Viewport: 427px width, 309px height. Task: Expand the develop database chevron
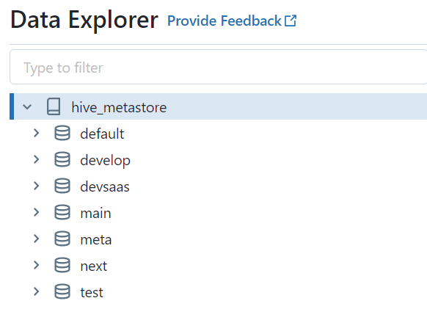click(x=36, y=159)
